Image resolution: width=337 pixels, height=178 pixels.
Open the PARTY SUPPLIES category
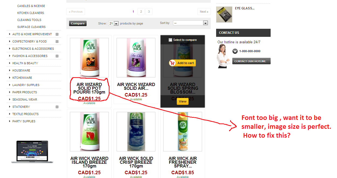pos(24,121)
